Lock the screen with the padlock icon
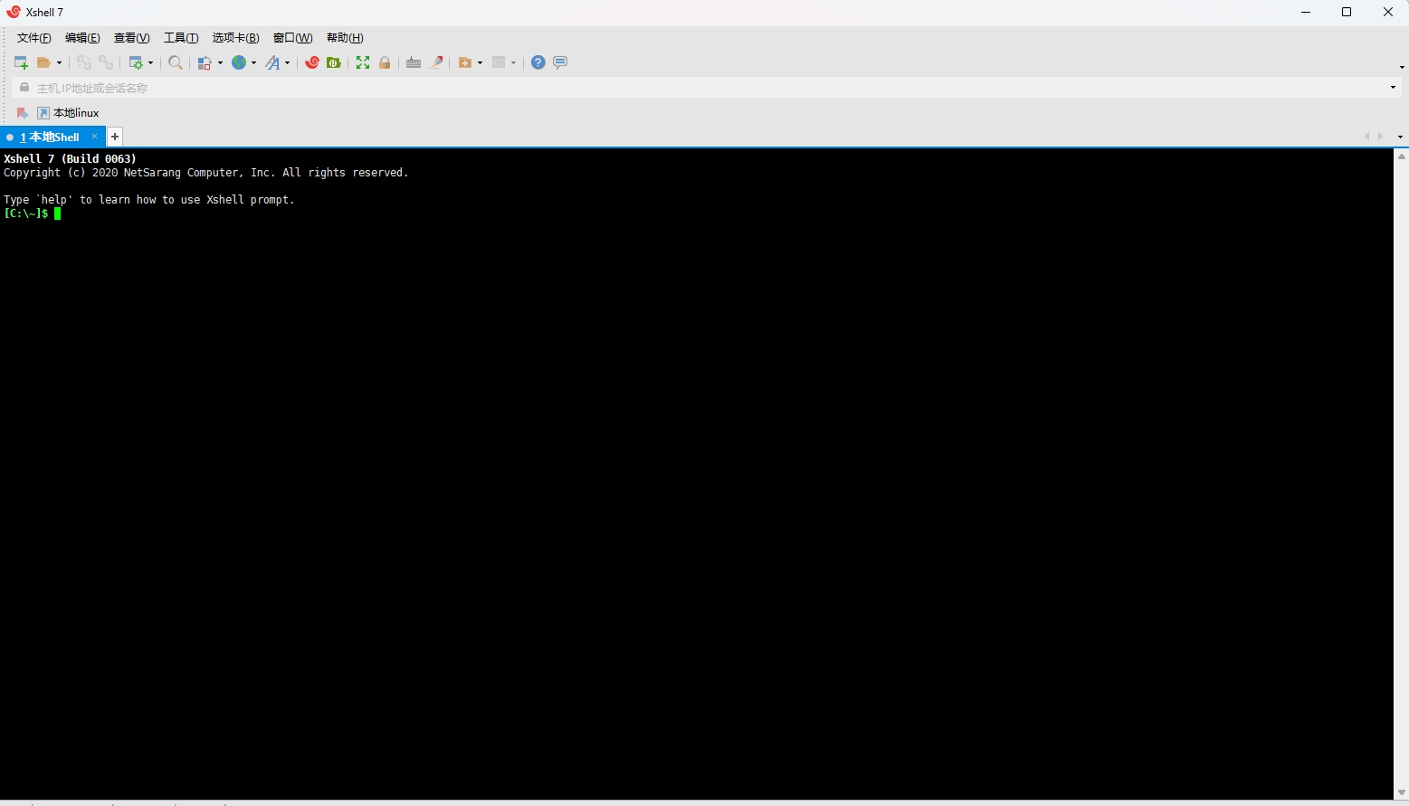 (x=385, y=62)
